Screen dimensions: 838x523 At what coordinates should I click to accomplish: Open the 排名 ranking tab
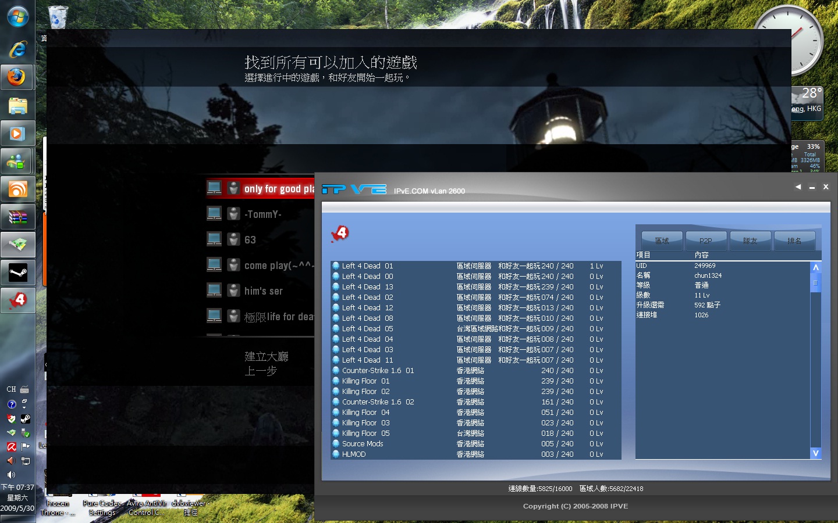(794, 241)
